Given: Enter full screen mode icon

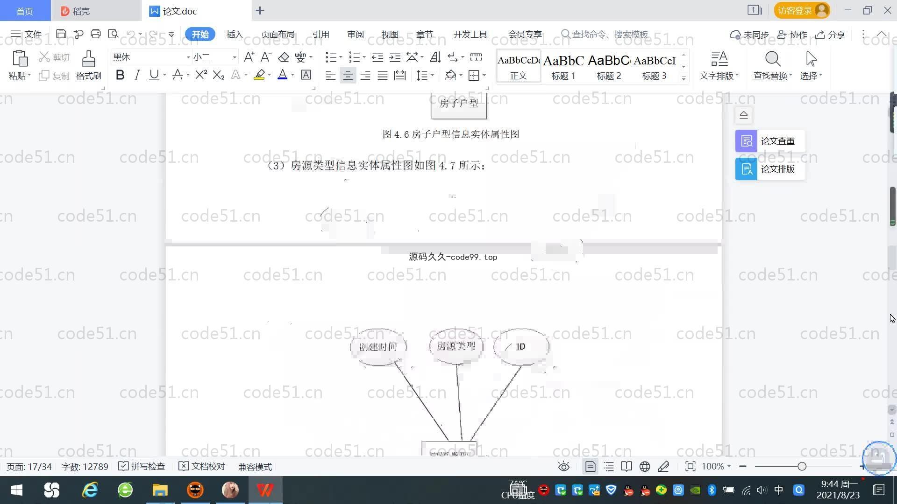Looking at the screenshot, I should (x=690, y=467).
